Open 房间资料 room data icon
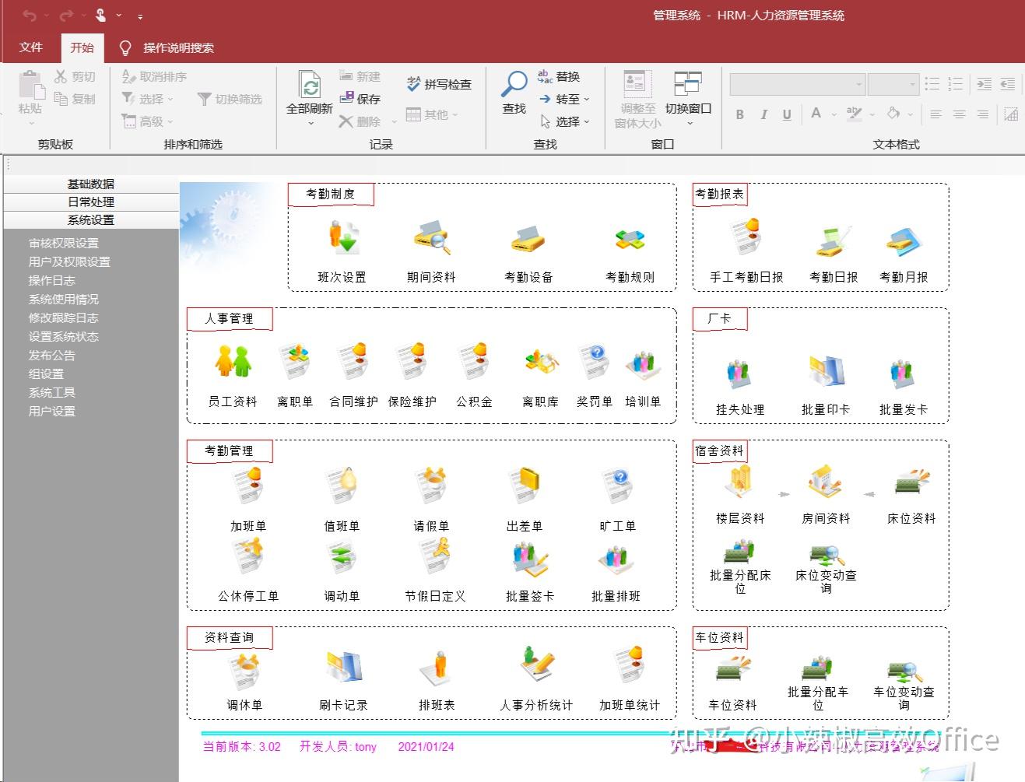1025x782 pixels. [824, 482]
